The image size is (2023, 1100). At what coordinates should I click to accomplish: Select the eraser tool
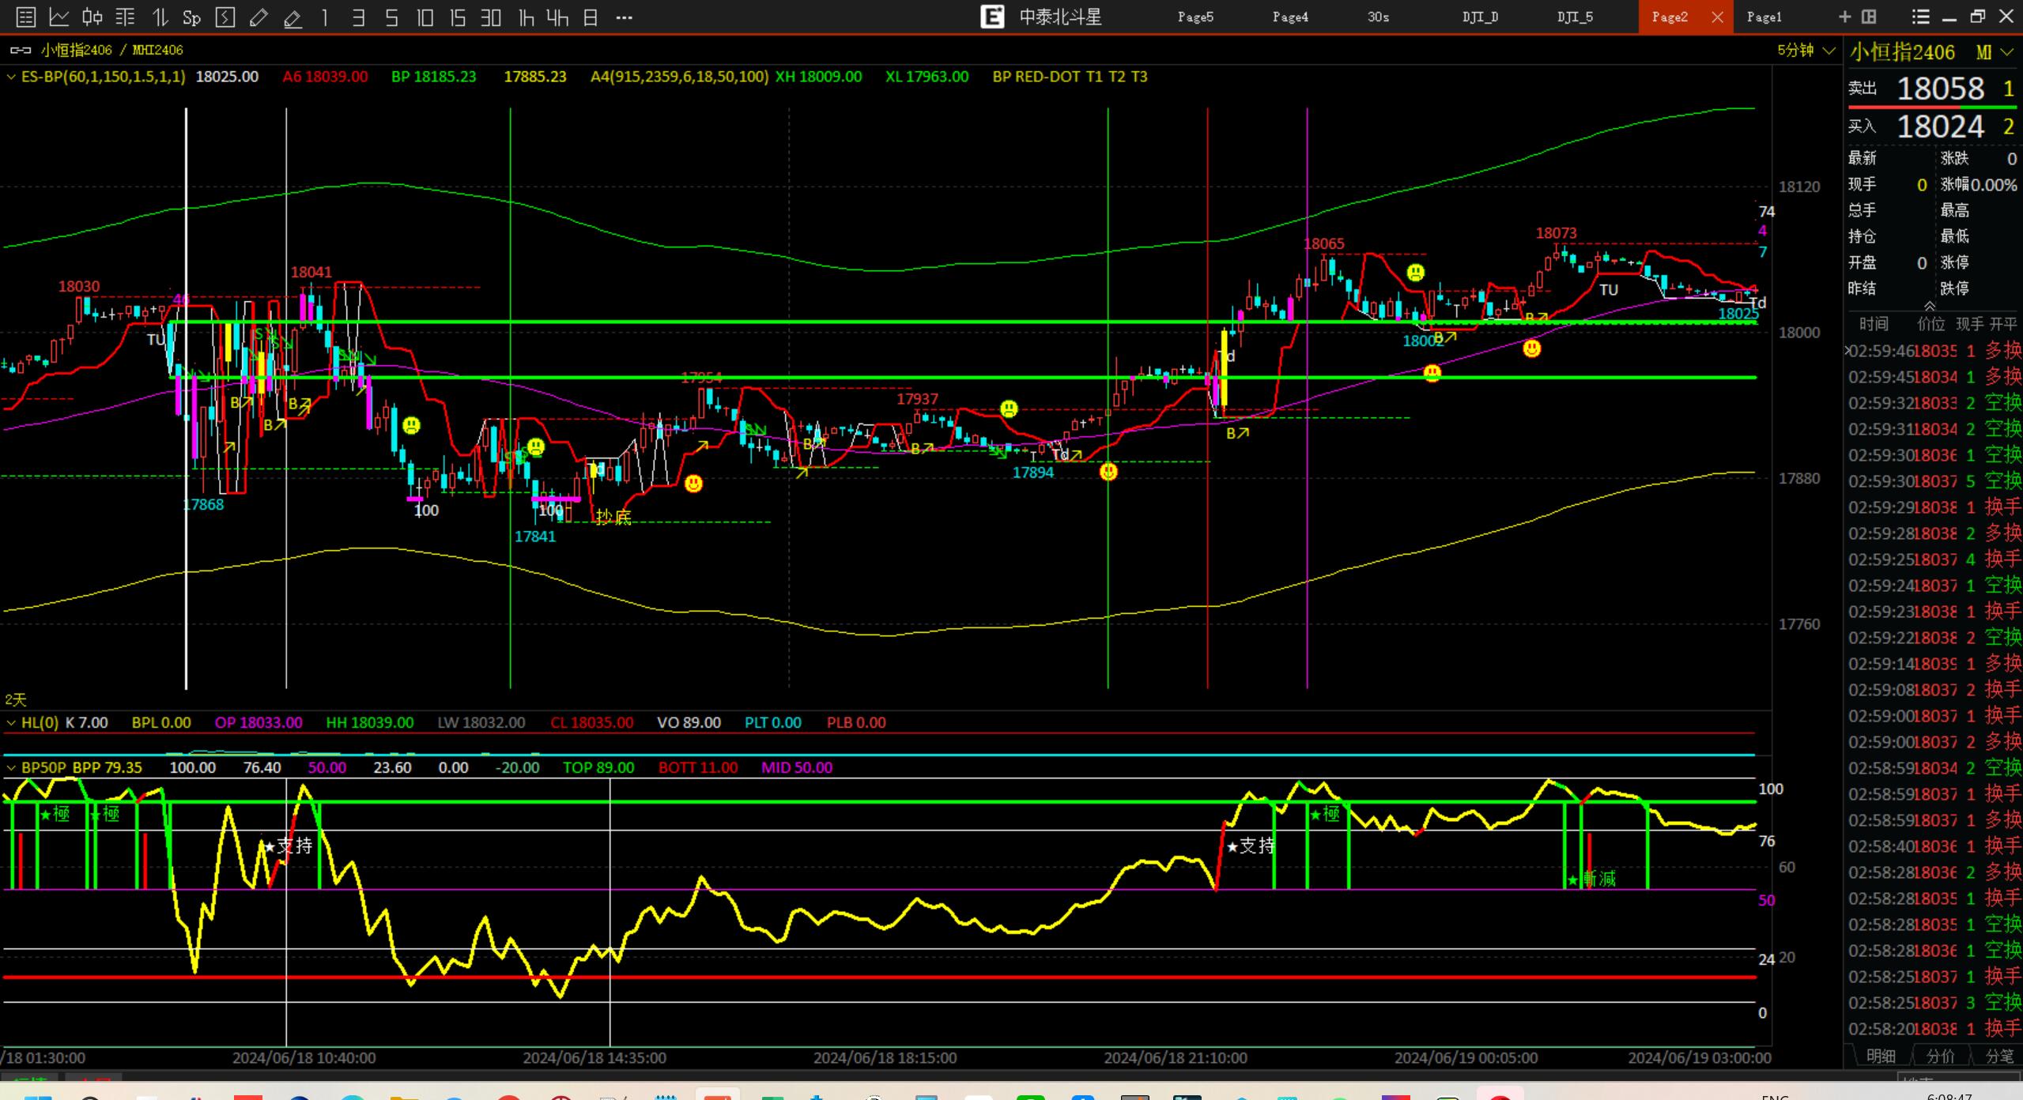coord(293,17)
